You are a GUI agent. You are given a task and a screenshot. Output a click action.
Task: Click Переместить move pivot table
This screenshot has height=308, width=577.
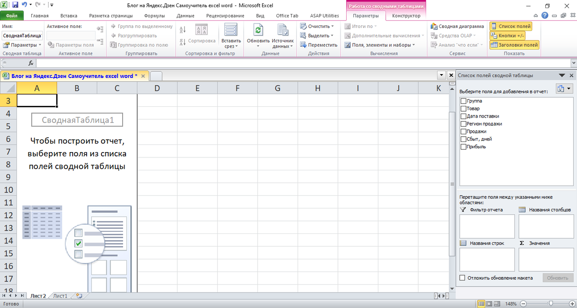coord(318,45)
